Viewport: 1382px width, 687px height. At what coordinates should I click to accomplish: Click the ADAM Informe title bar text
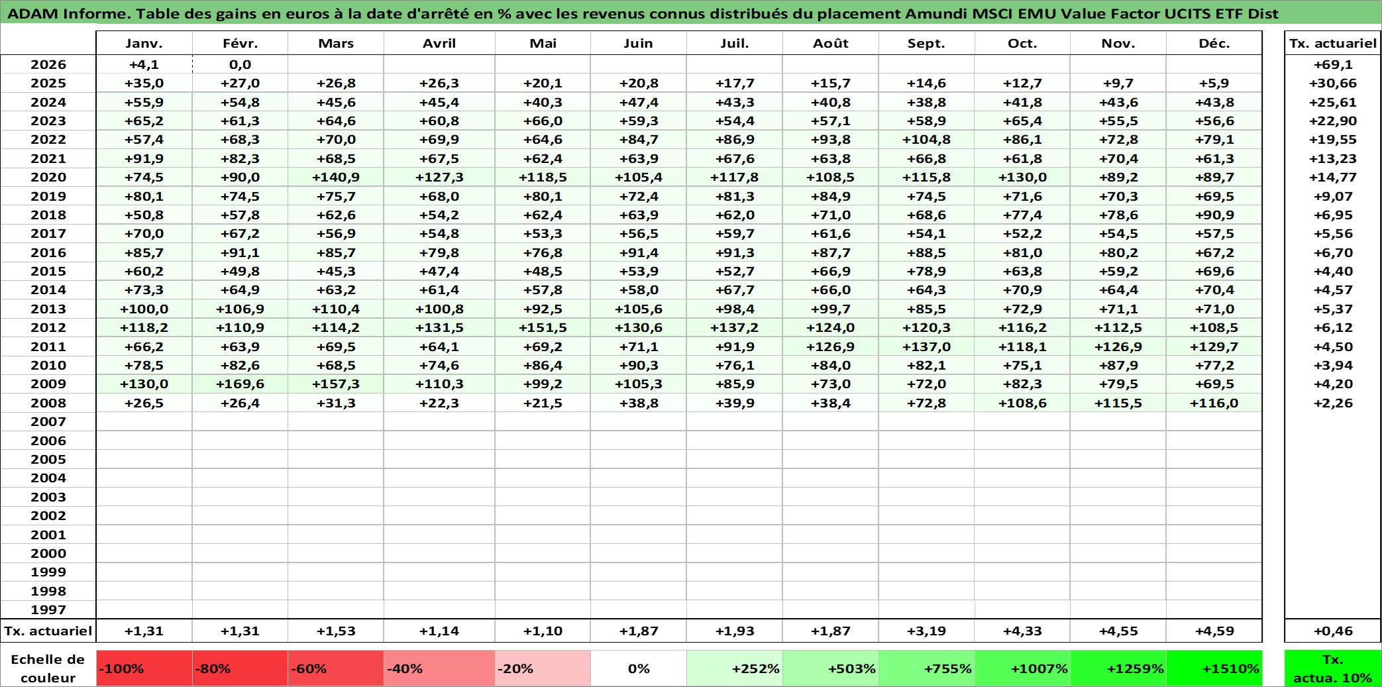[x=643, y=13]
